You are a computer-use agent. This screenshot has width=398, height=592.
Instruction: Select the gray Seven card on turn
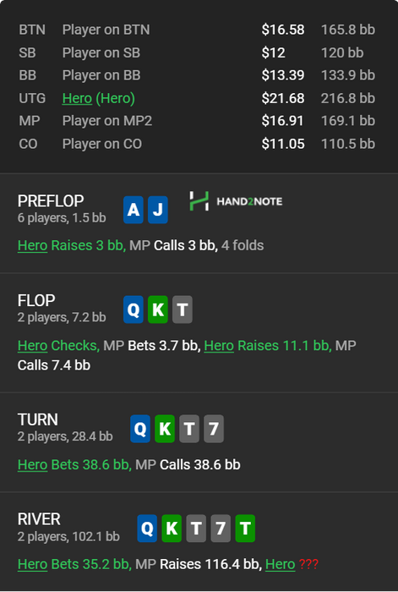click(214, 429)
